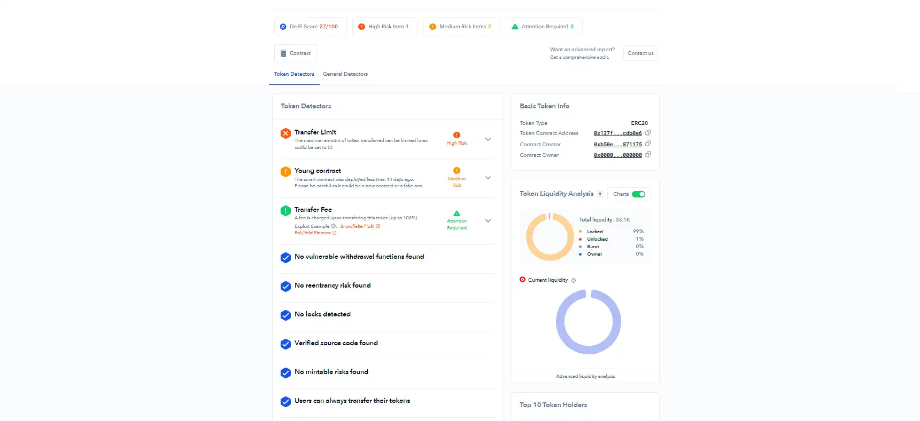Image resolution: width=920 pixels, height=421 pixels.
Task: Click the Current liquidity help icon
Action: pyautogui.click(x=574, y=280)
